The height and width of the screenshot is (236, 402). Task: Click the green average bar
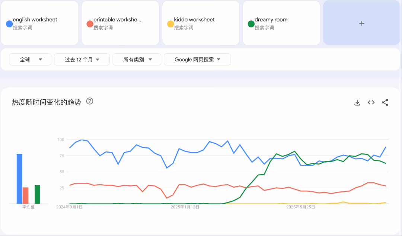point(38,194)
